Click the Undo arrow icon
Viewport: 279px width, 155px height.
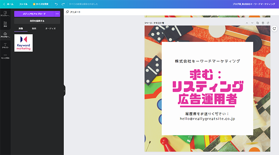56,4
